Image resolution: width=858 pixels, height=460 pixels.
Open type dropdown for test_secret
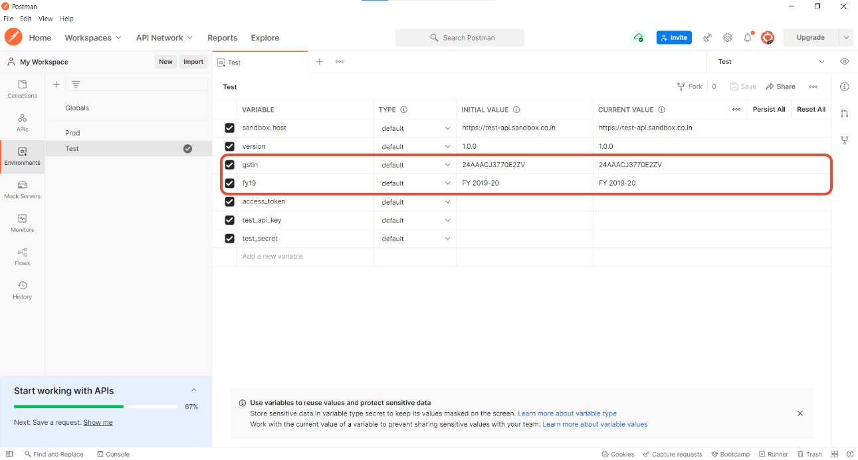coord(415,239)
